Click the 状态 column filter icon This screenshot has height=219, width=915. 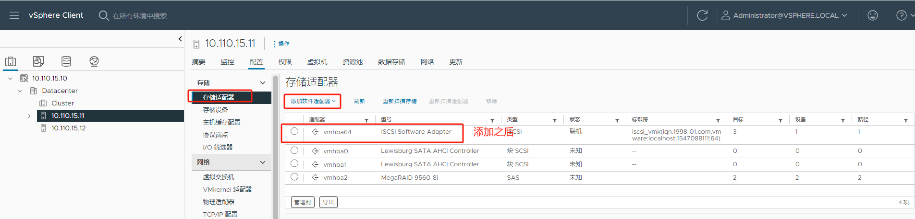(617, 120)
